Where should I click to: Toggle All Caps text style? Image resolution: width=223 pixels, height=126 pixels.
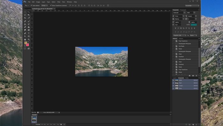(181, 28)
